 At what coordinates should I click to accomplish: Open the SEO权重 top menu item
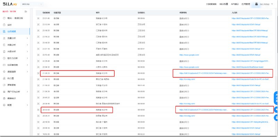click(223, 4)
